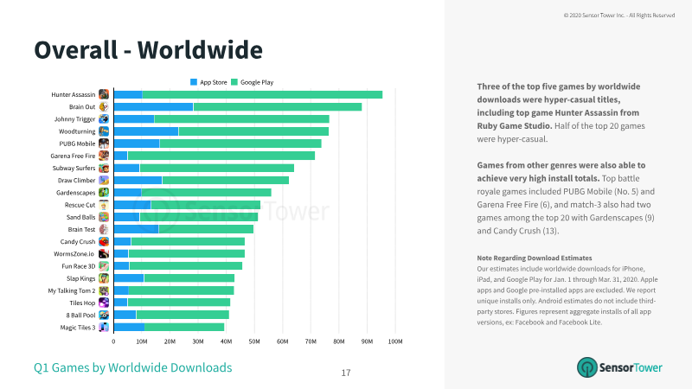This screenshot has height=389, width=692.
Task: Click the Q1 Games by Worldwide Downloads caption
Action: pyautogui.click(x=133, y=367)
